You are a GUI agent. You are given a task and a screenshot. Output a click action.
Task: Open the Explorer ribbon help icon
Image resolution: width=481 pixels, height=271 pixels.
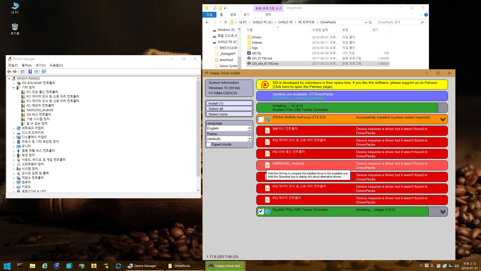(x=426, y=15)
